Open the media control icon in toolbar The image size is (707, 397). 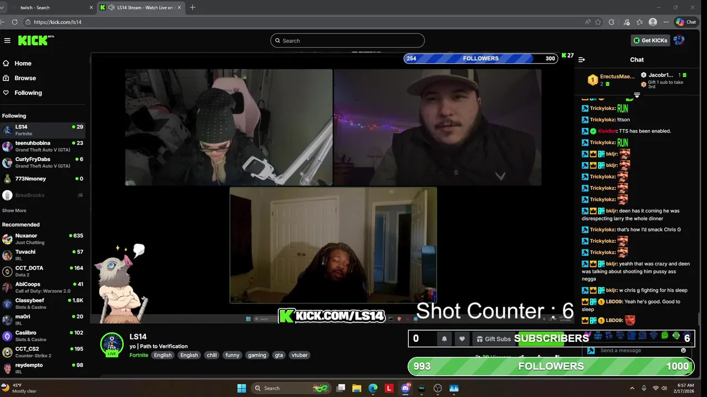point(626,22)
